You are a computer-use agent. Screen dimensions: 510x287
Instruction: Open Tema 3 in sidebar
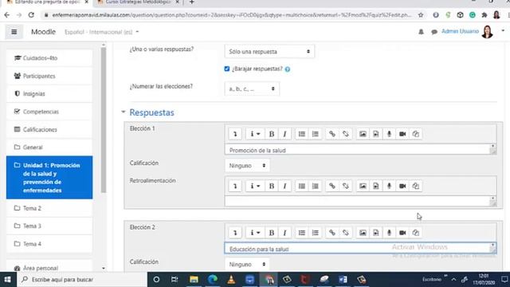tap(49, 226)
